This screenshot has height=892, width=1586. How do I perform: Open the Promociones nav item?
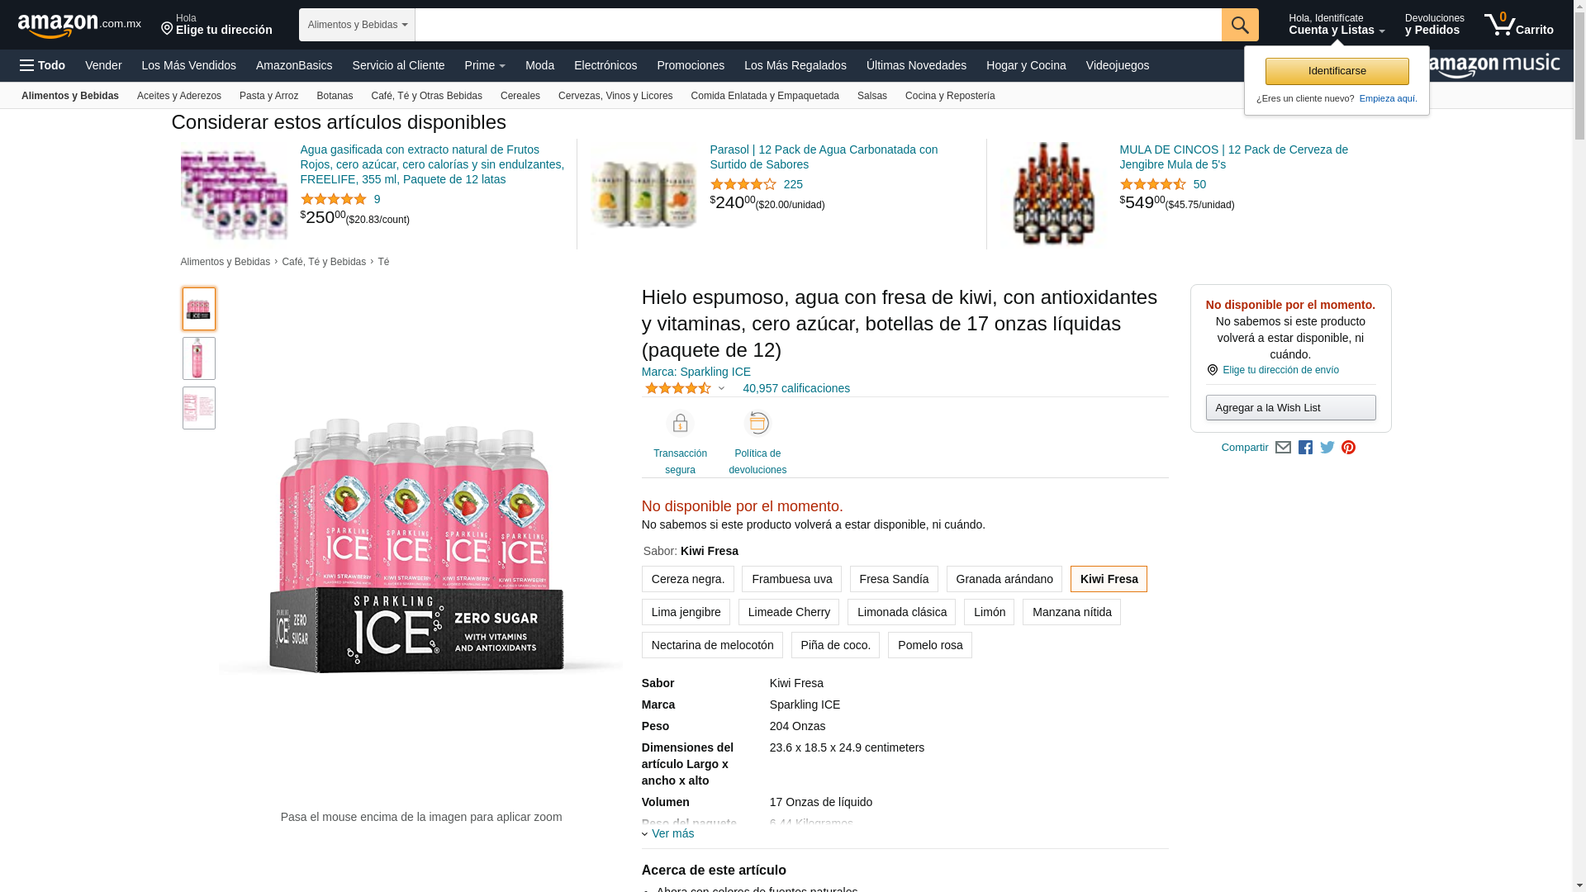(x=690, y=65)
